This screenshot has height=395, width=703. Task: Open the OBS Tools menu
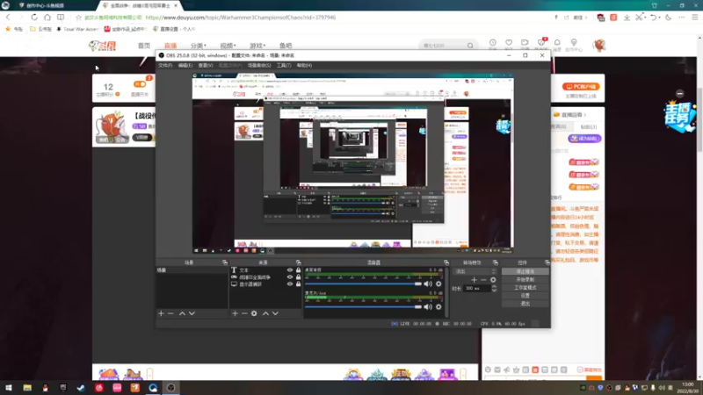tap(283, 65)
